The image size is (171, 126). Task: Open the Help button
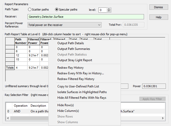[158, 17]
